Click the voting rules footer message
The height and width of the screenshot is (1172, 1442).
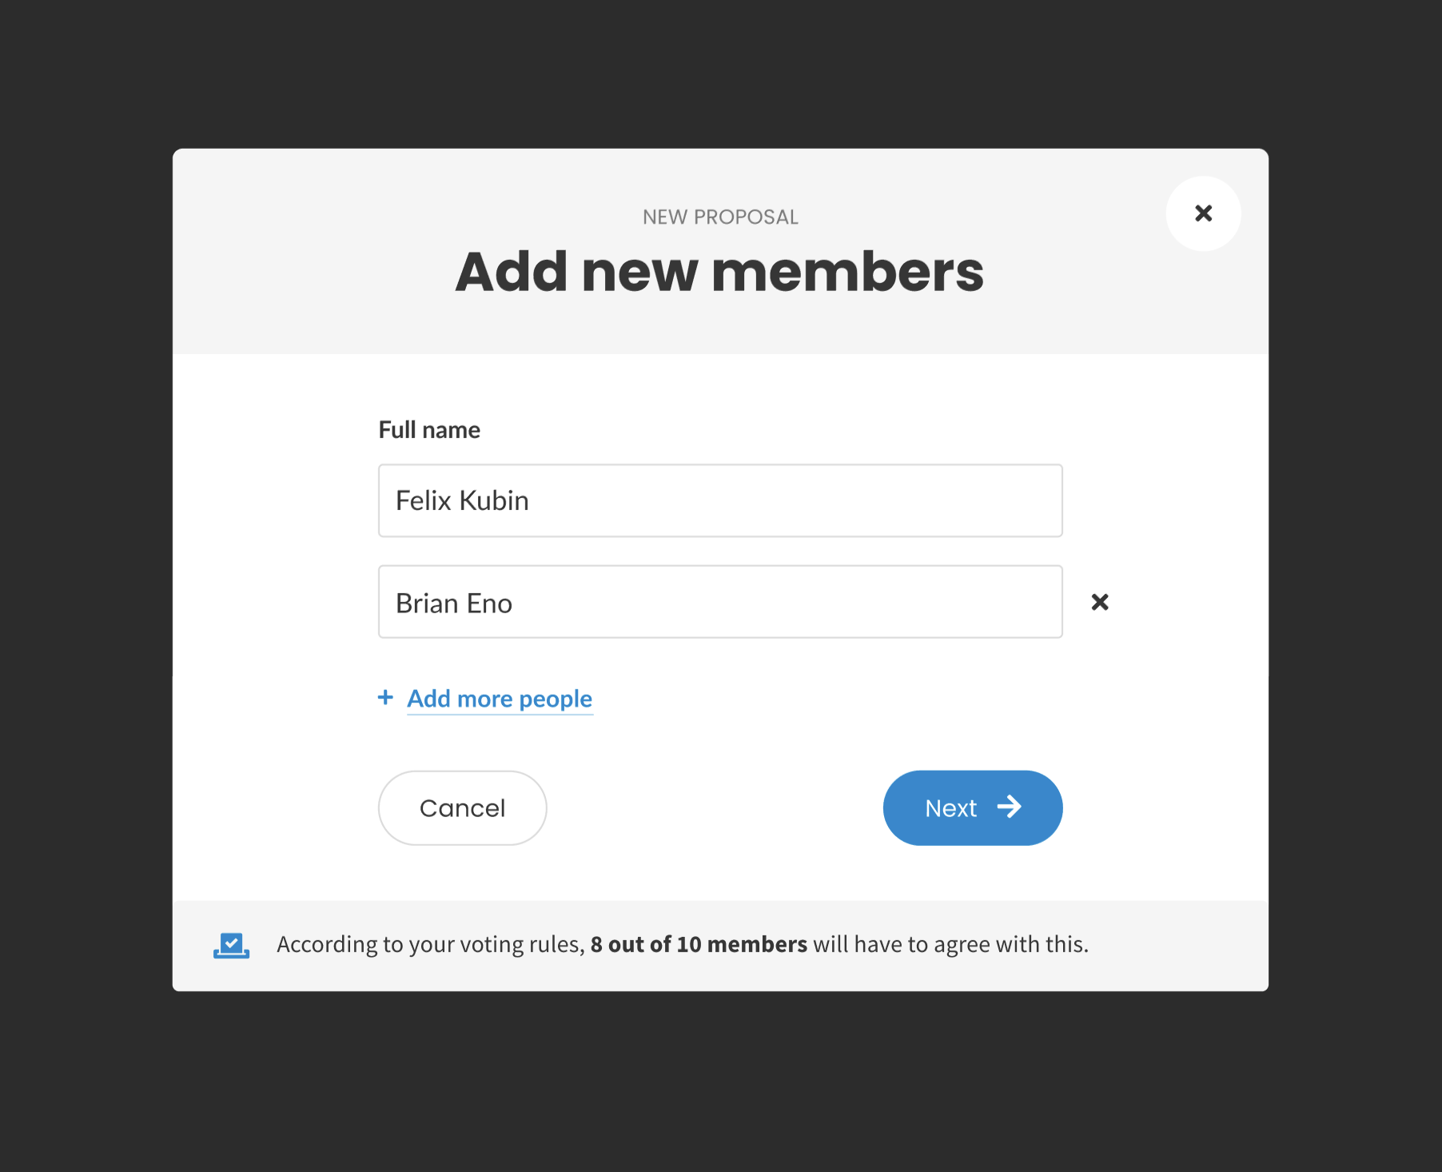pyautogui.click(x=683, y=945)
